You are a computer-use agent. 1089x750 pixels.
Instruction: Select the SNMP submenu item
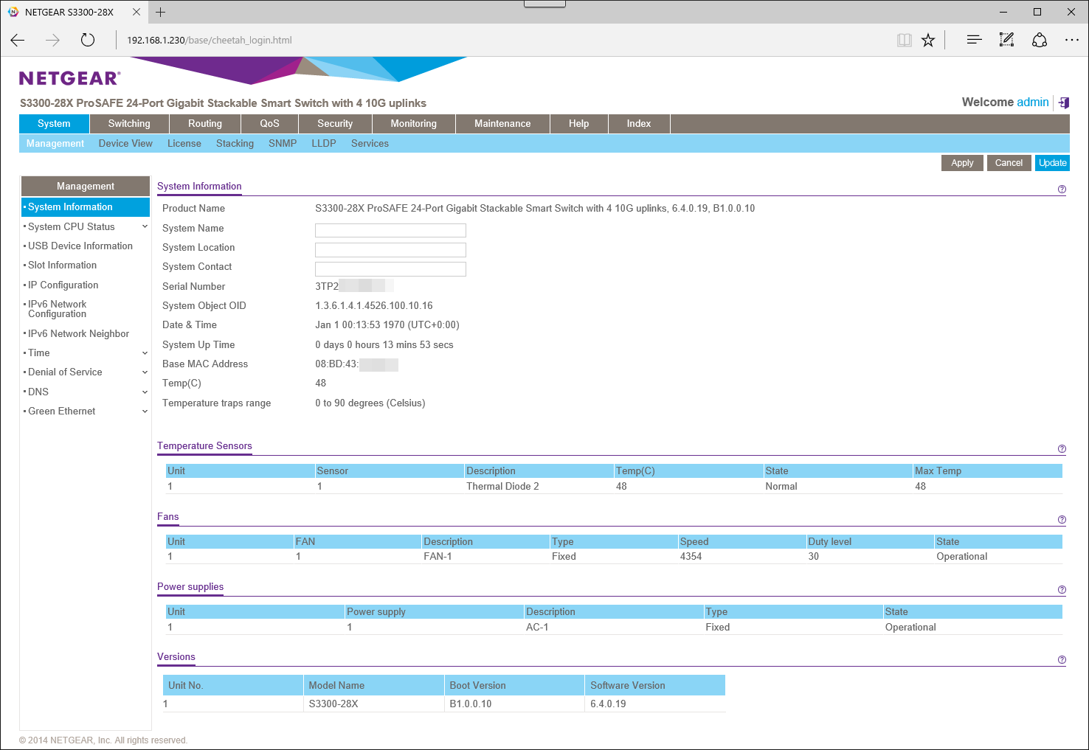click(x=283, y=144)
